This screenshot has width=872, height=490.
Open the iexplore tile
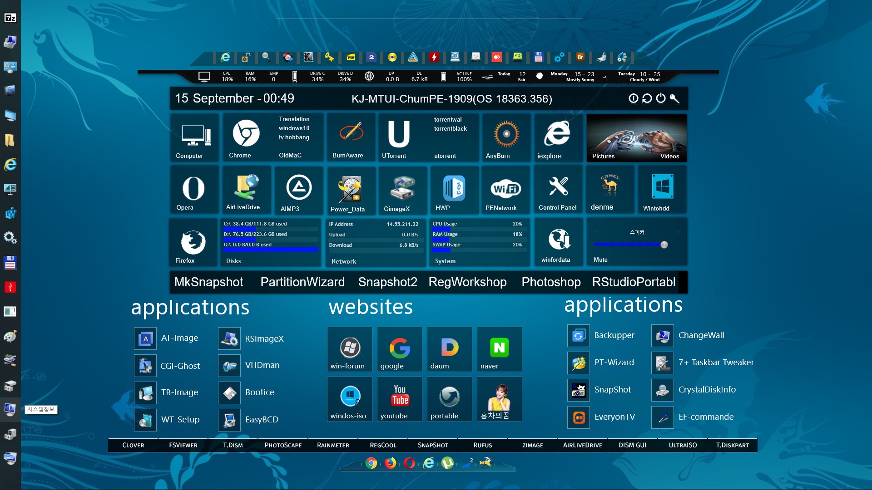[558, 137]
